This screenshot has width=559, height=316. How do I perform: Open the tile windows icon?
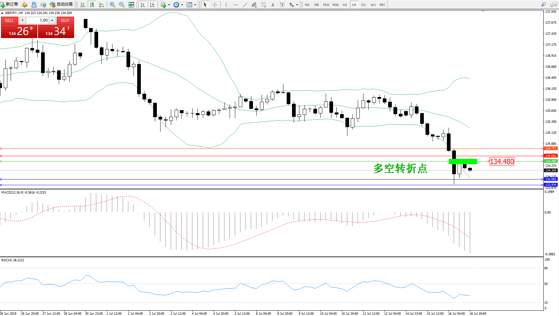(x=131, y=5)
